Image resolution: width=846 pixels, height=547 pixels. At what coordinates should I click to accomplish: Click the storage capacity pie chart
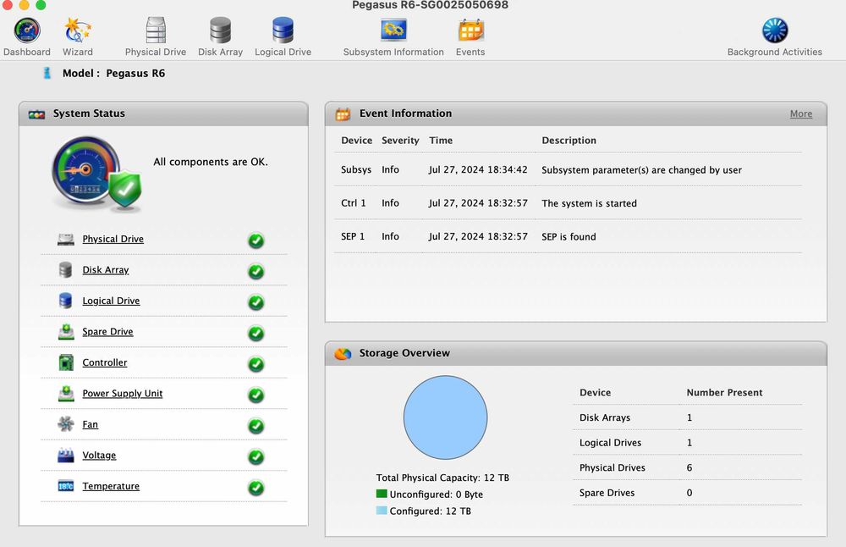pyautogui.click(x=445, y=417)
